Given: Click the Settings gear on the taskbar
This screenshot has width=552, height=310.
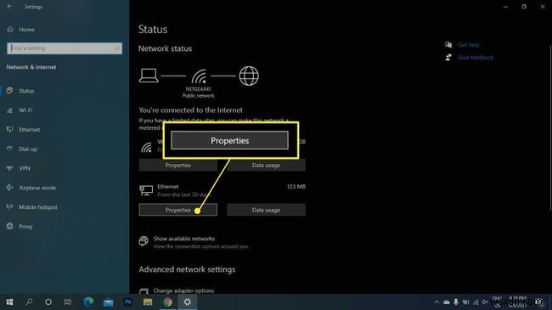Looking at the screenshot, I should point(188,302).
